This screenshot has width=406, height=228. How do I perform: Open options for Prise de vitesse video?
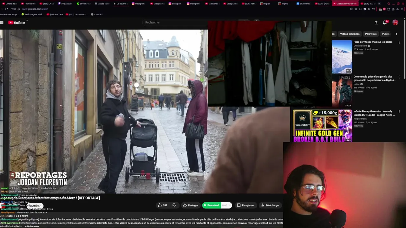point(399,42)
